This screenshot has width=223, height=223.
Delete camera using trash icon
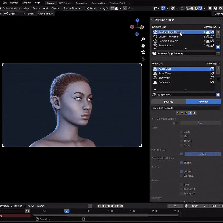click(218, 54)
